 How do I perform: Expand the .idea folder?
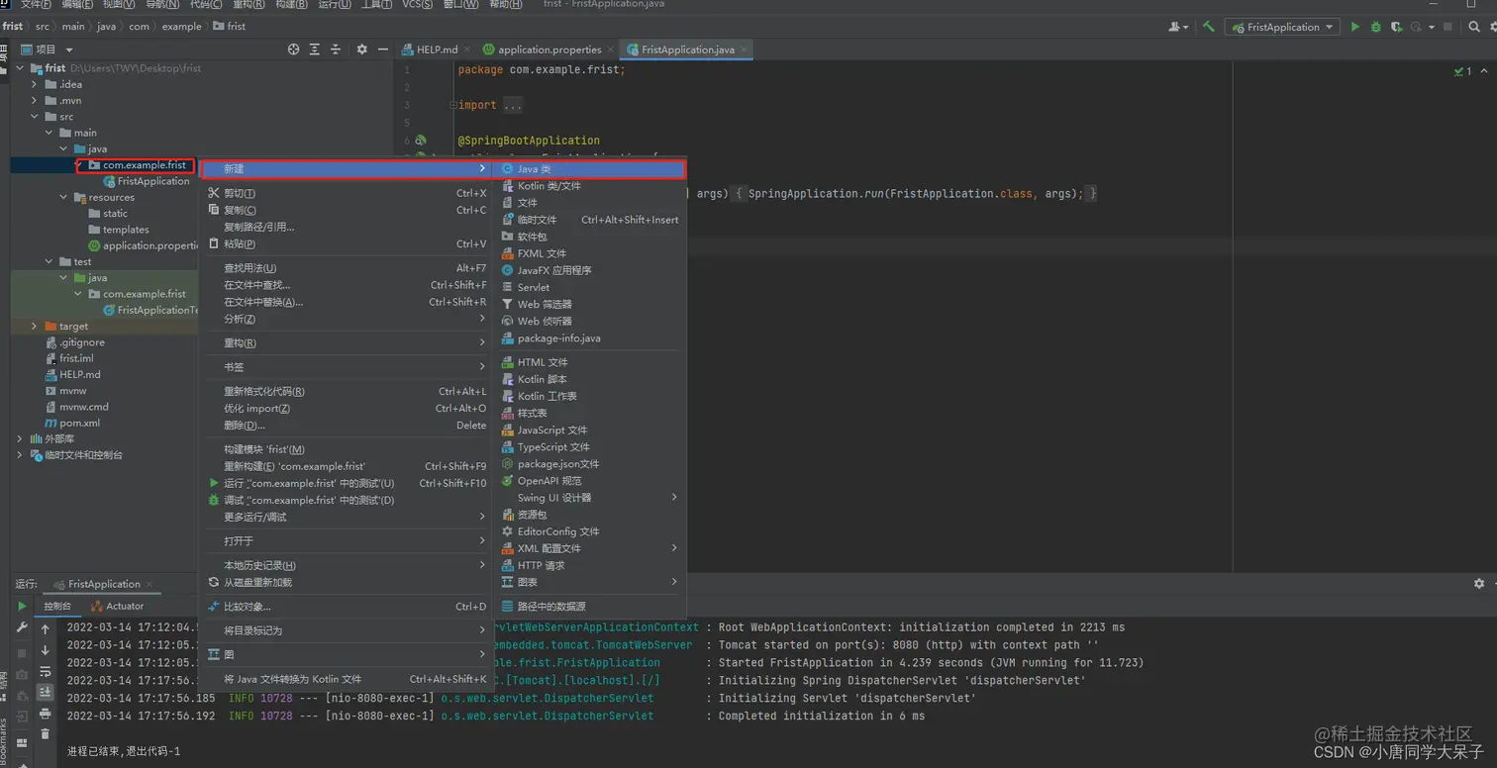pyautogui.click(x=35, y=84)
